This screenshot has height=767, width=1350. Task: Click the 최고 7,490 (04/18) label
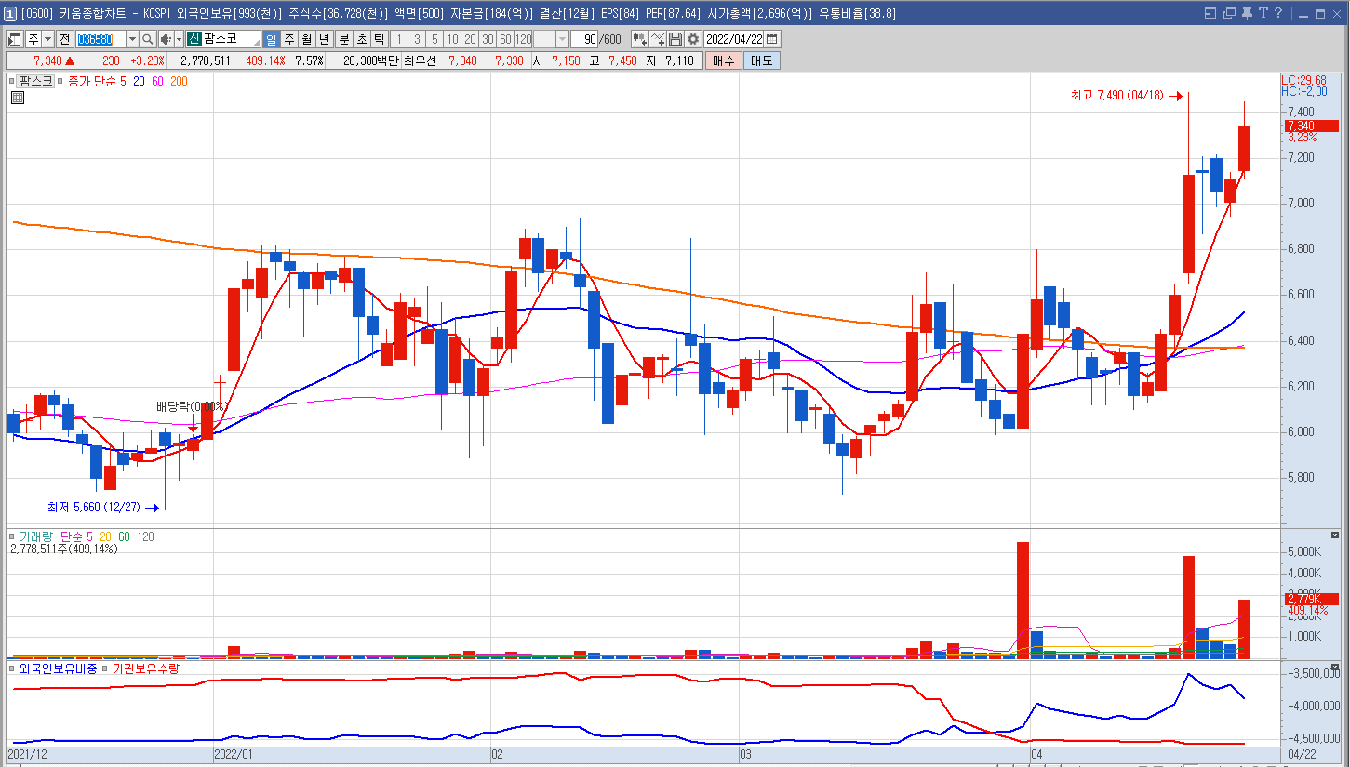[1117, 95]
